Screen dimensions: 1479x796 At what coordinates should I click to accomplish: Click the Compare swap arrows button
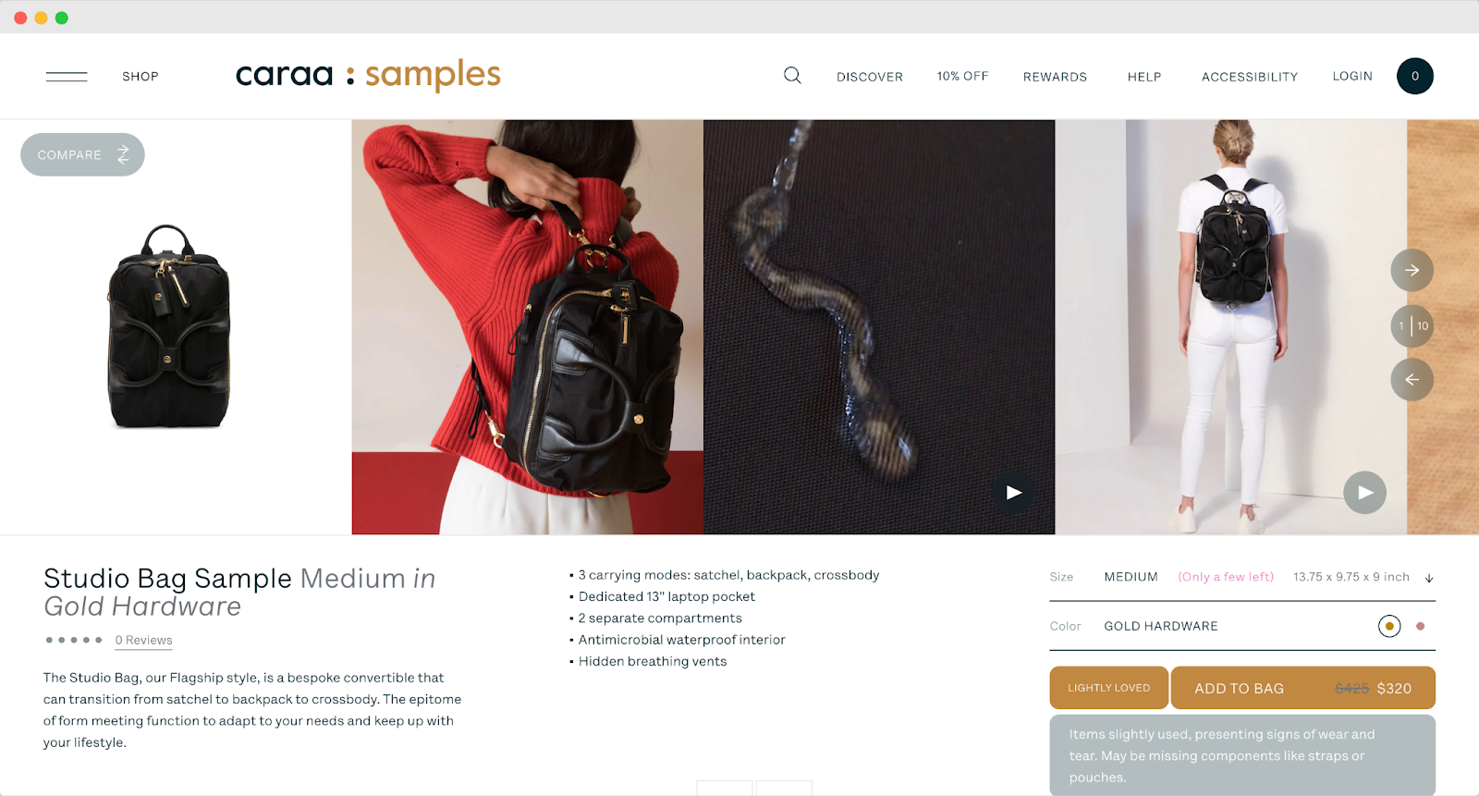tap(82, 154)
